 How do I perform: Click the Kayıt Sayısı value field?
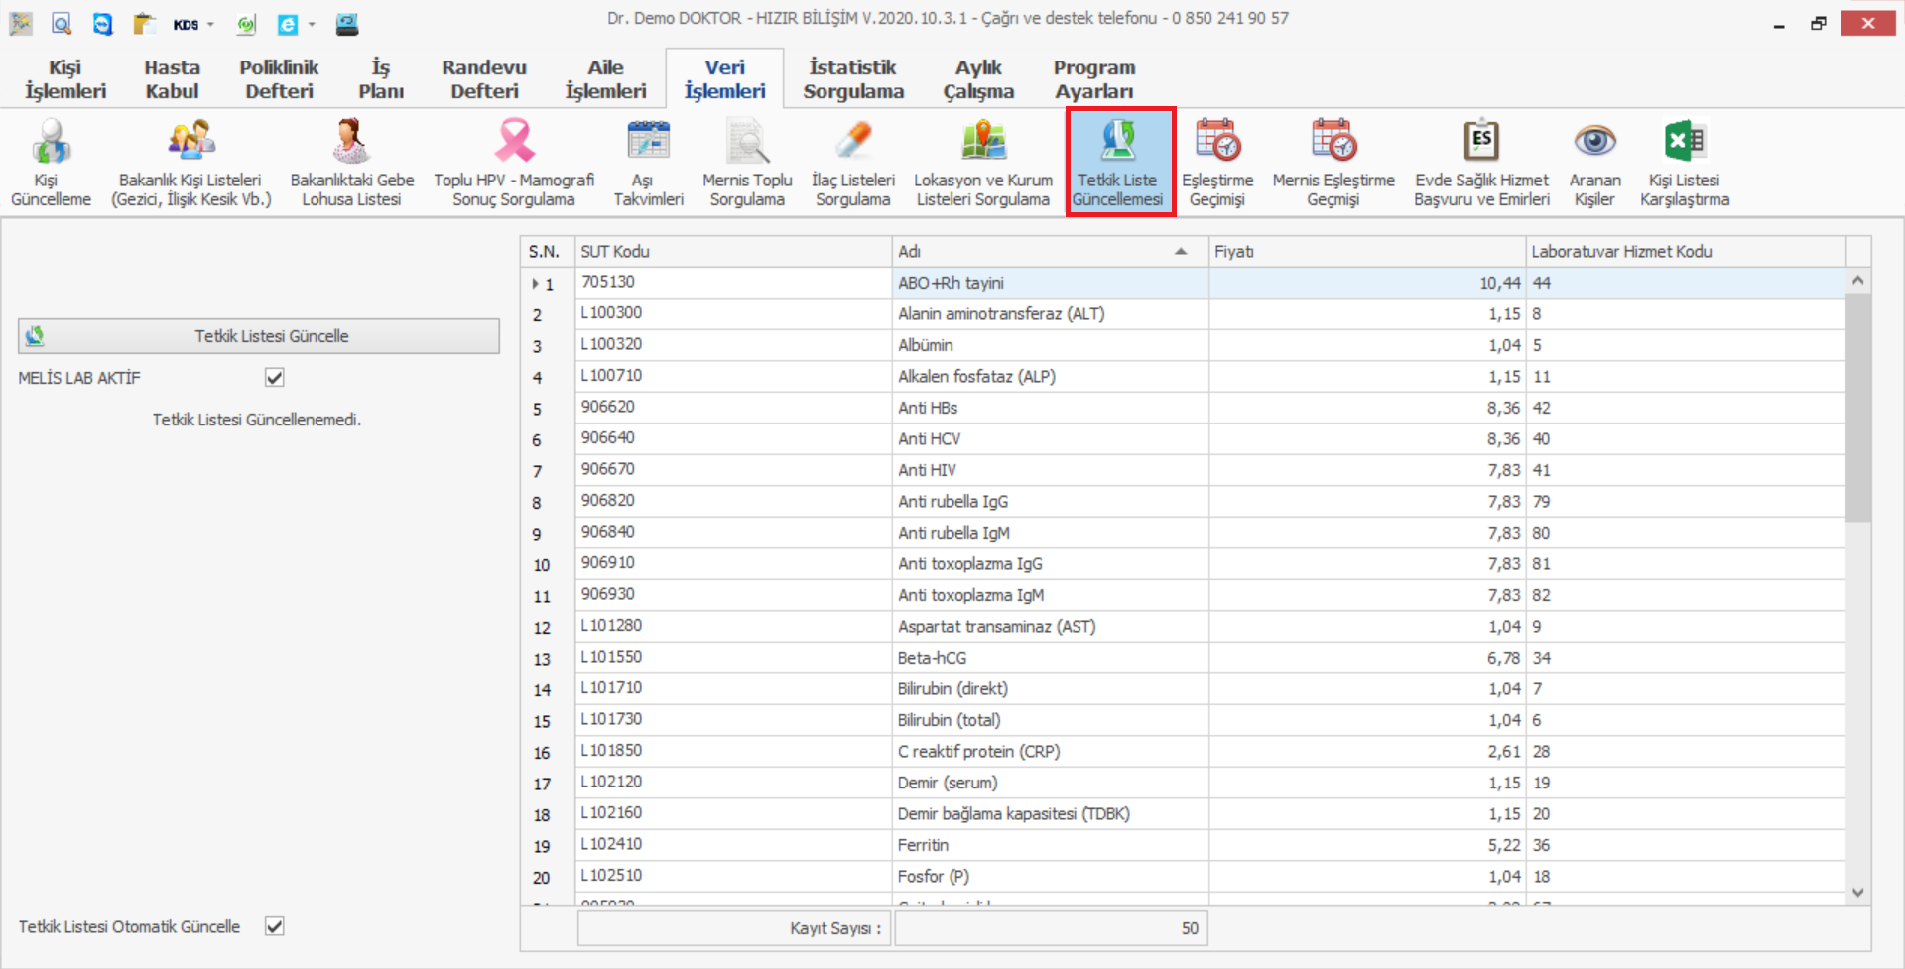(x=1051, y=928)
